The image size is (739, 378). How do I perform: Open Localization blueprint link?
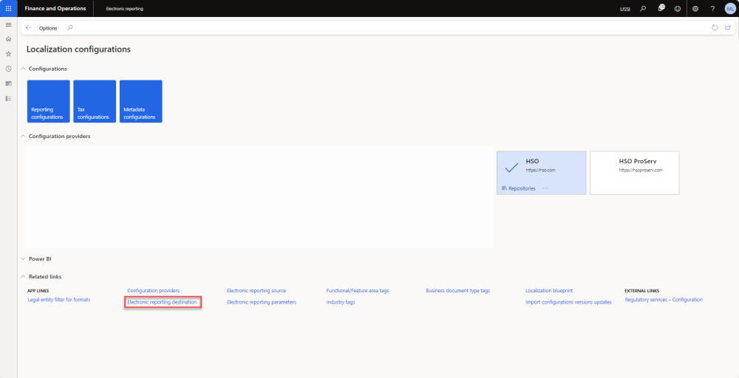tap(549, 291)
